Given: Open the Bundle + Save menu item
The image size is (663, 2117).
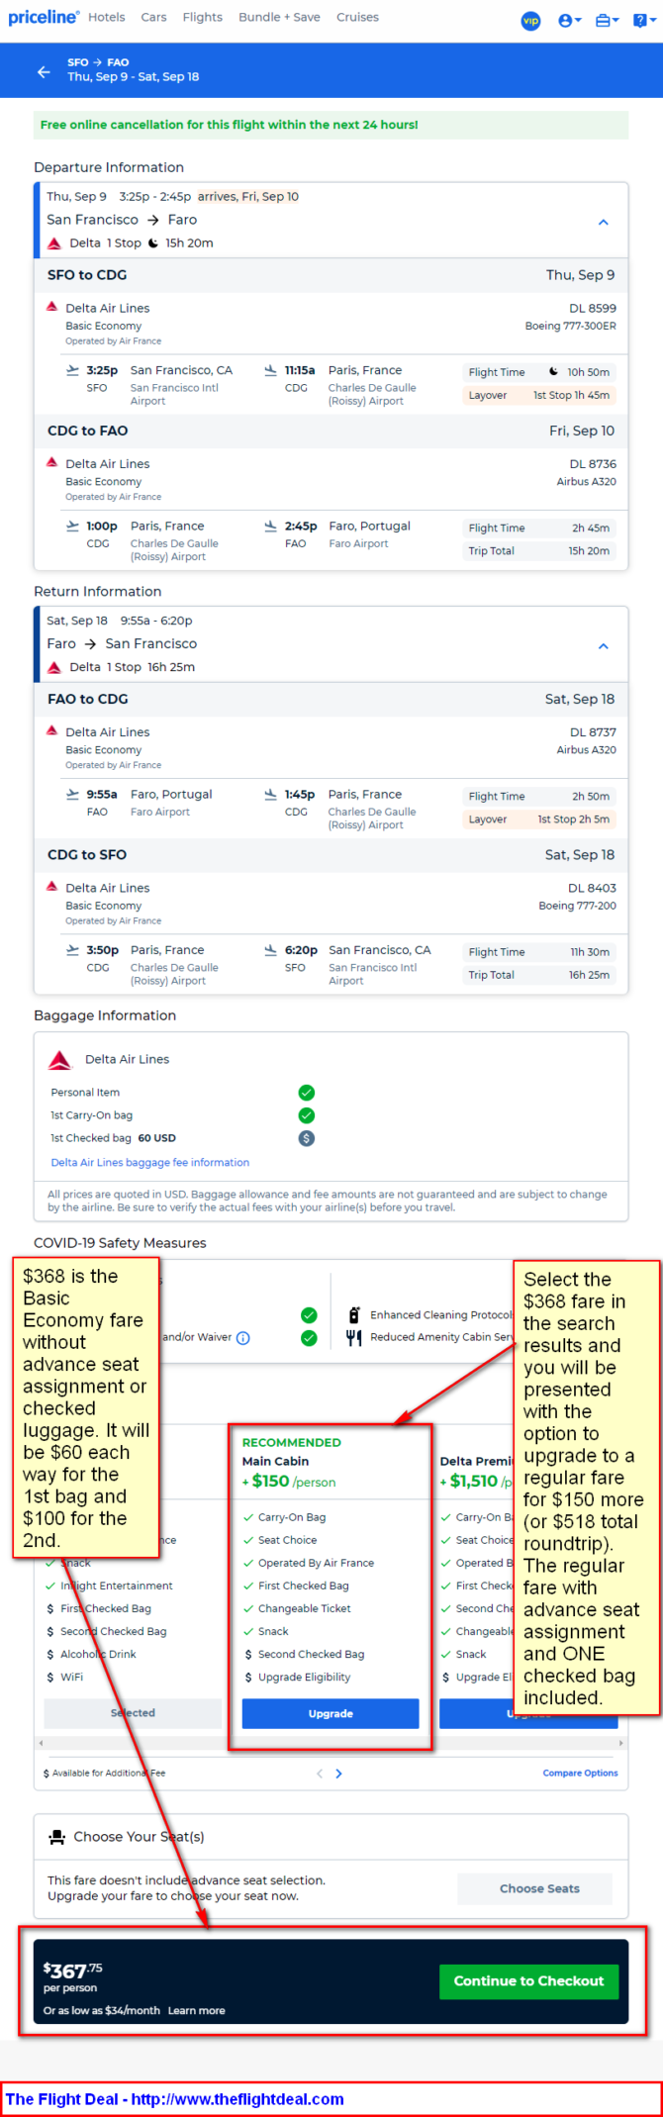Looking at the screenshot, I should (x=279, y=17).
